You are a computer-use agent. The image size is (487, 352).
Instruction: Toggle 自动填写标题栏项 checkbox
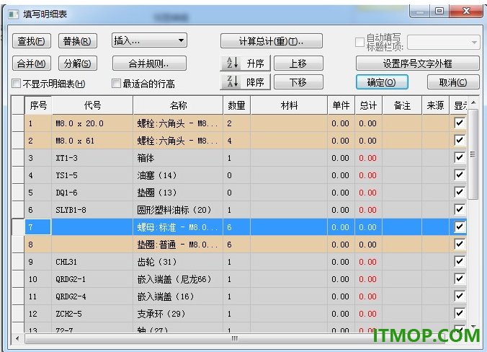[359, 42]
